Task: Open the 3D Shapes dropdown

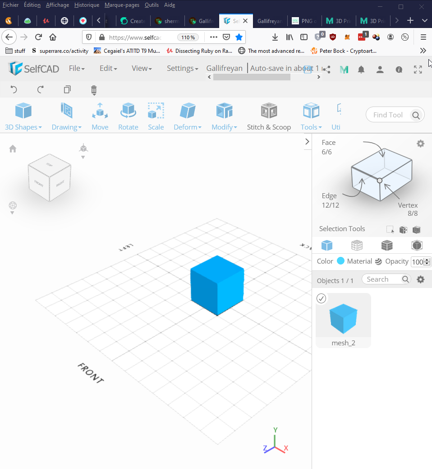Action: pyautogui.click(x=23, y=116)
